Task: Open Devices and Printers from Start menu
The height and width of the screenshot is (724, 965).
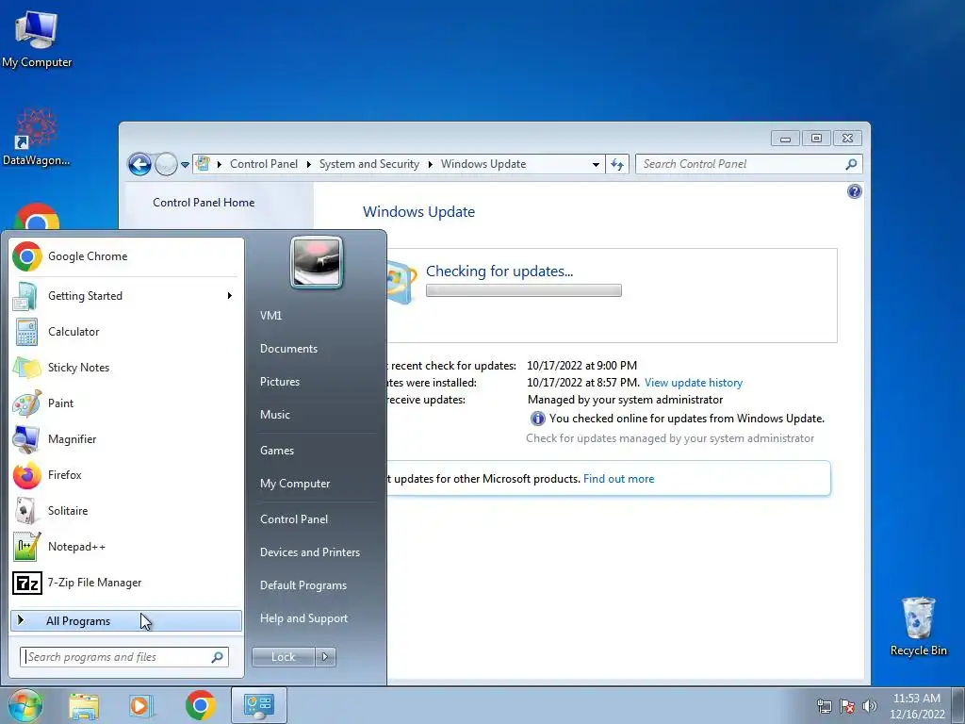Action: tap(309, 552)
